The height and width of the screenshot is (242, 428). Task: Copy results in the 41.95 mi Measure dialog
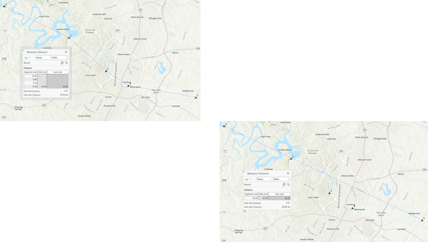point(62,63)
